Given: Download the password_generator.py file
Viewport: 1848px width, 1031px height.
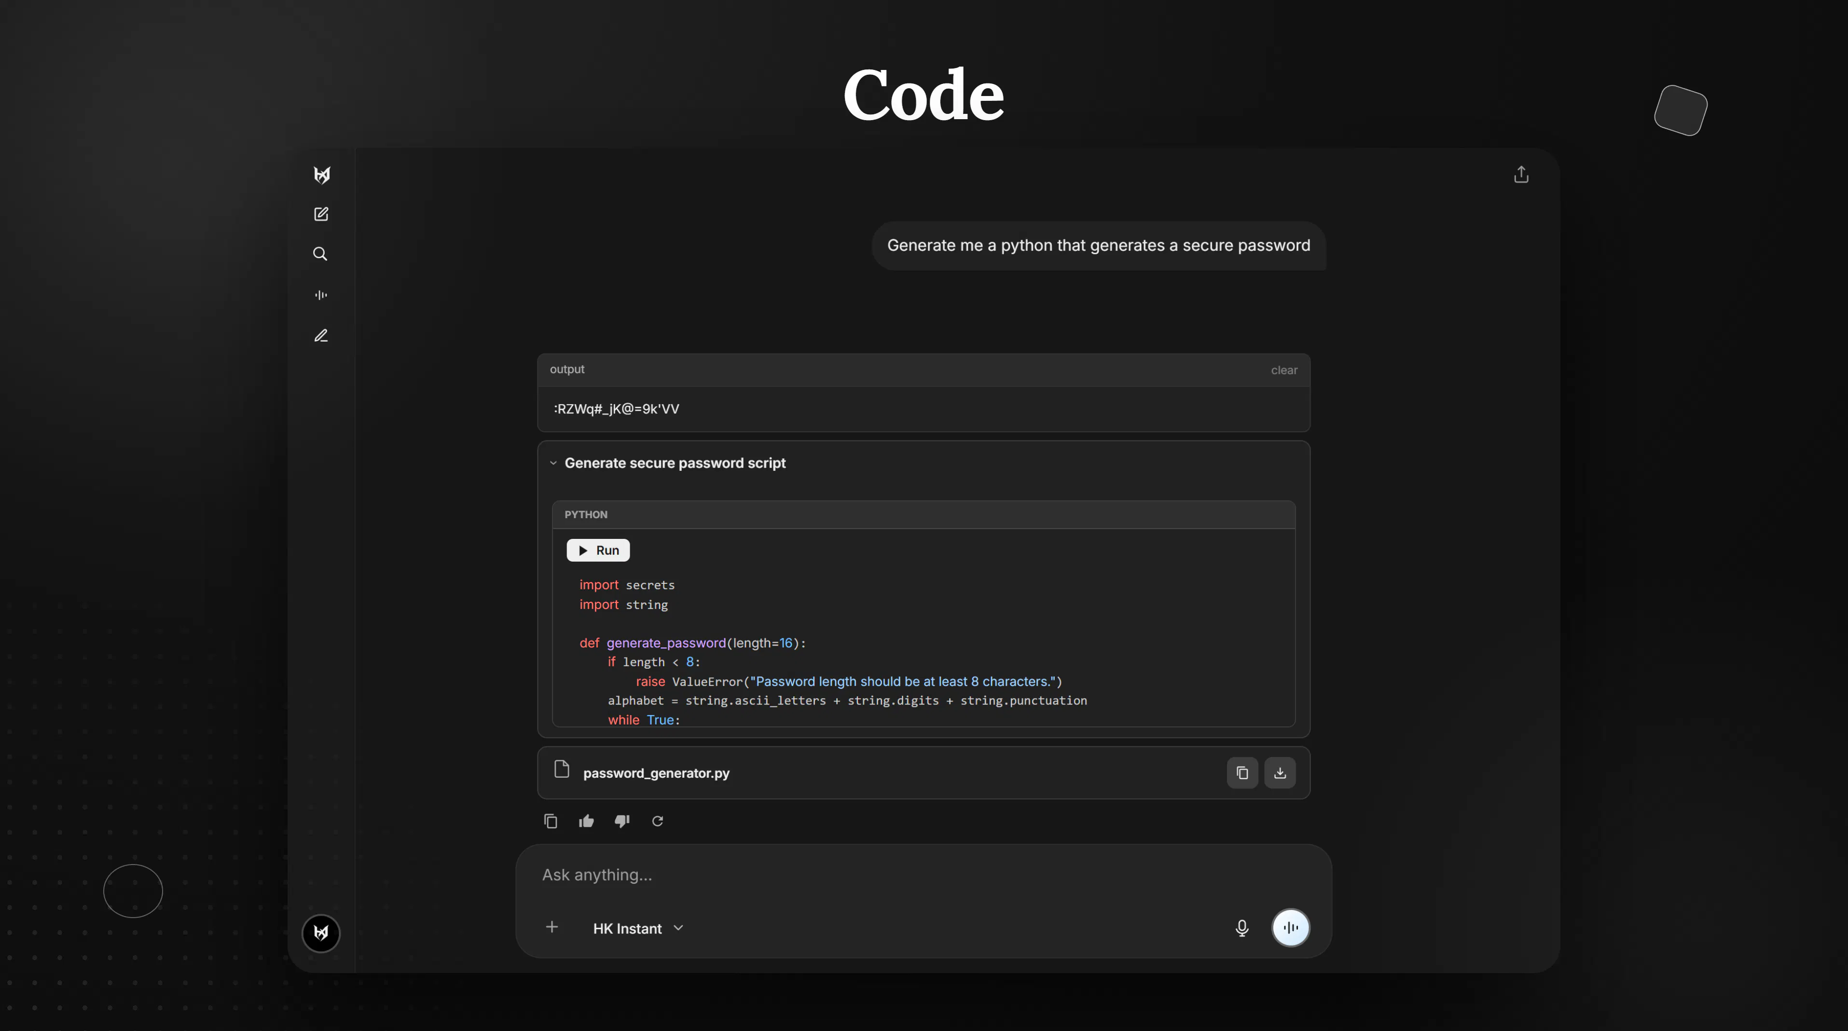Looking at the screenshot, I should (1280, 773).
